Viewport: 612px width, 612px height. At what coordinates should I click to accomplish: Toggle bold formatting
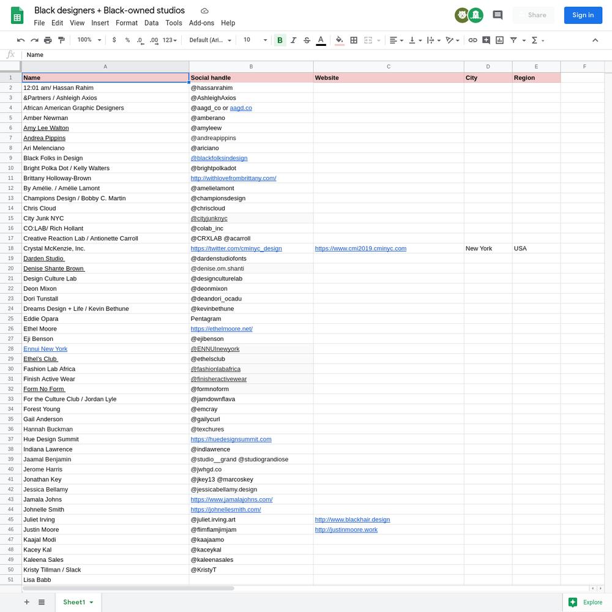click(280, 40)
